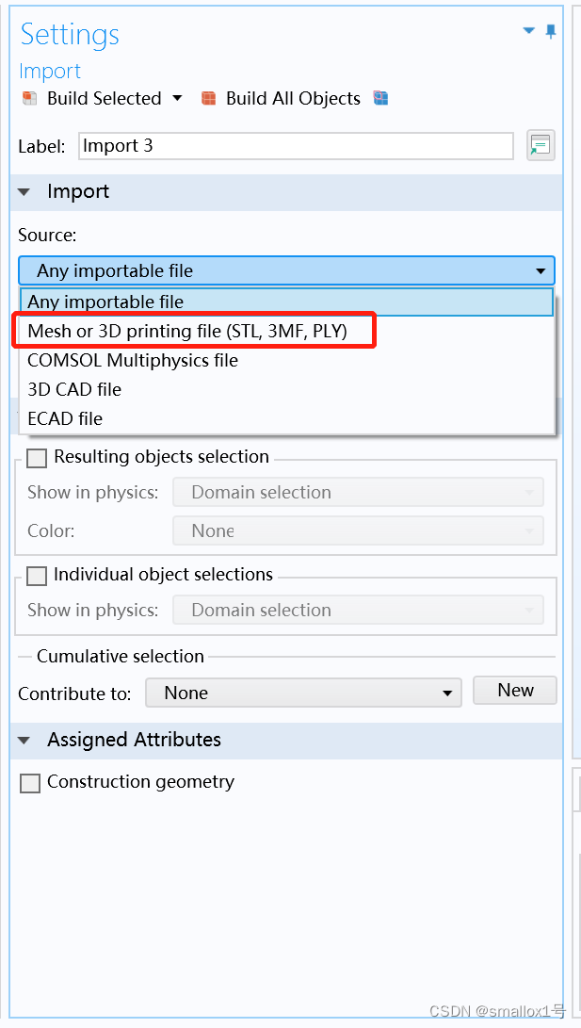Image resolution: width=581 pixels, height=1028 pixels.
Task: Click the Settings panel heading
Action: coord(69,35)
